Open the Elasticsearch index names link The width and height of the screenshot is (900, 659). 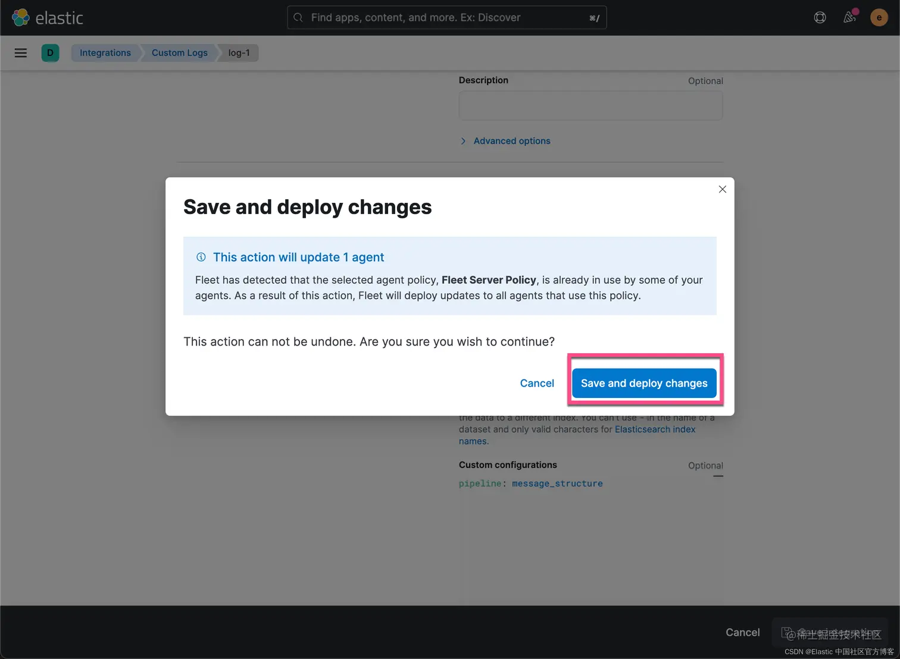pos(655,429)
